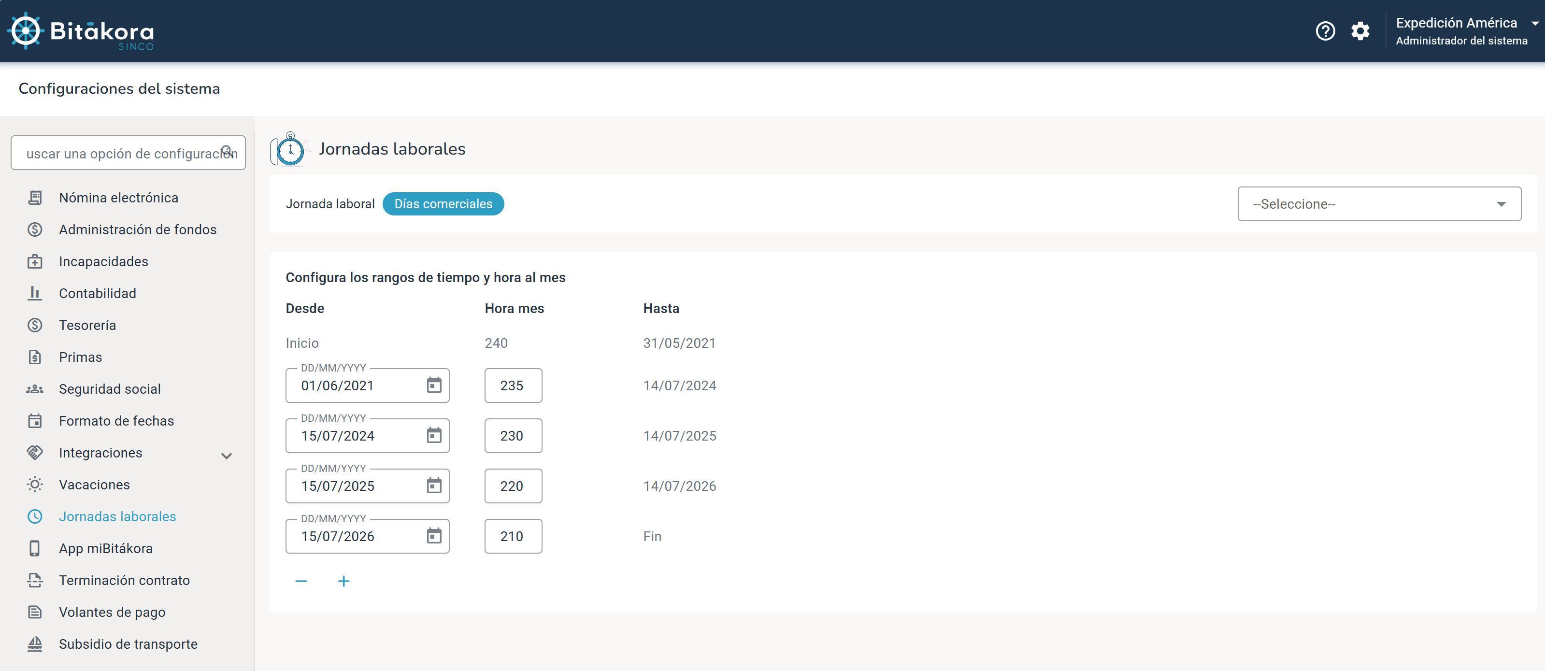The height and width of the screenshot is (671, 1545).
Task: Click the Vacaciones sun icon
Action: point(35,485)
